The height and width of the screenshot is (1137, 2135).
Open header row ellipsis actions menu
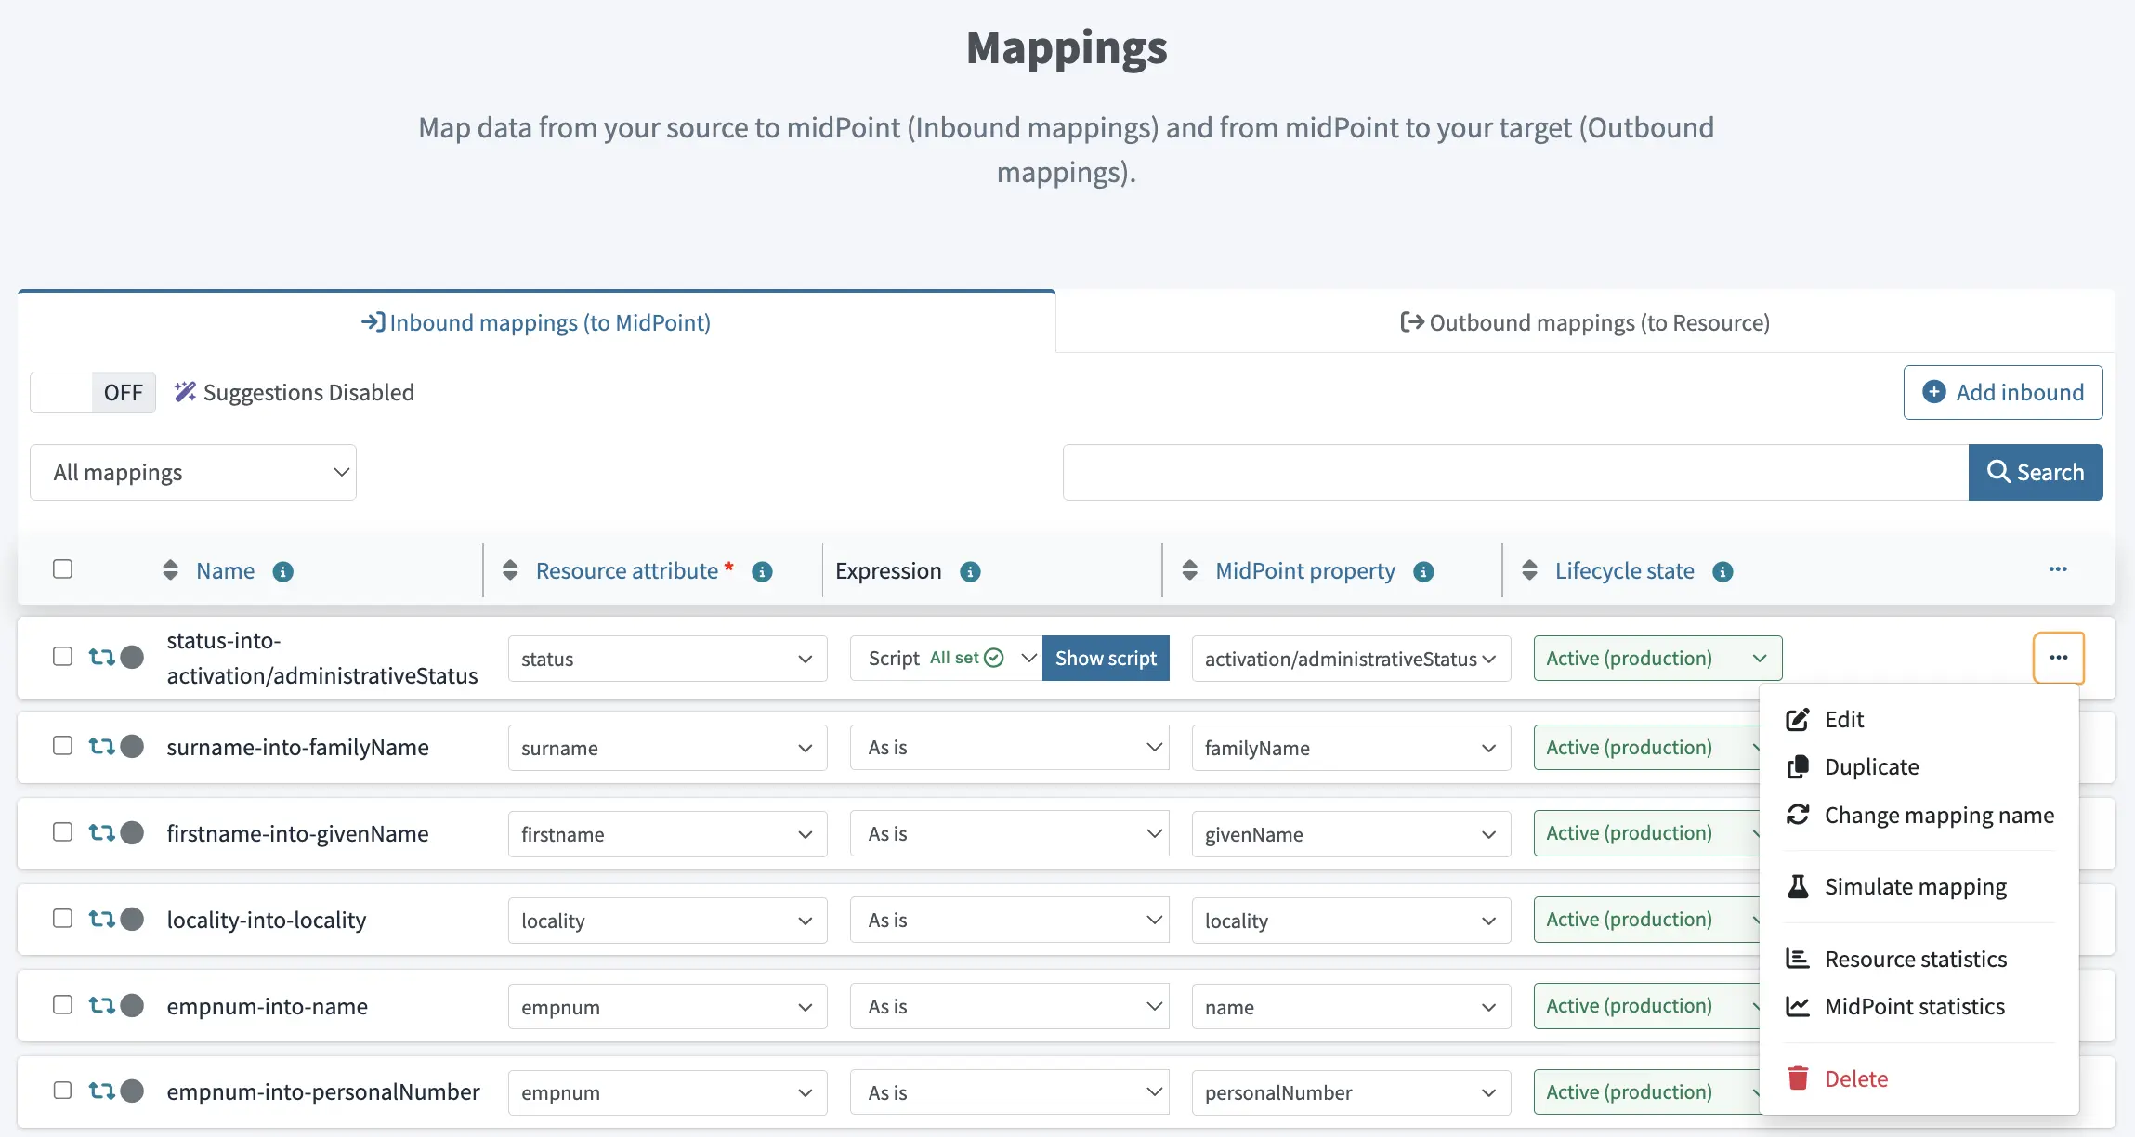[2058, 569]
